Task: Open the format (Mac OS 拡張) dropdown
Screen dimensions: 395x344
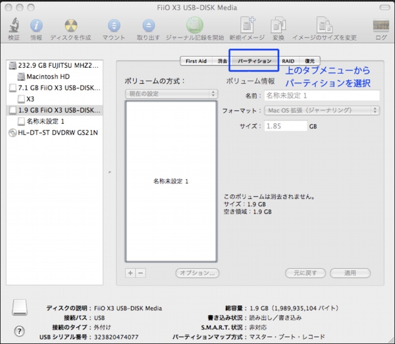Action: (x=322, y=110)
